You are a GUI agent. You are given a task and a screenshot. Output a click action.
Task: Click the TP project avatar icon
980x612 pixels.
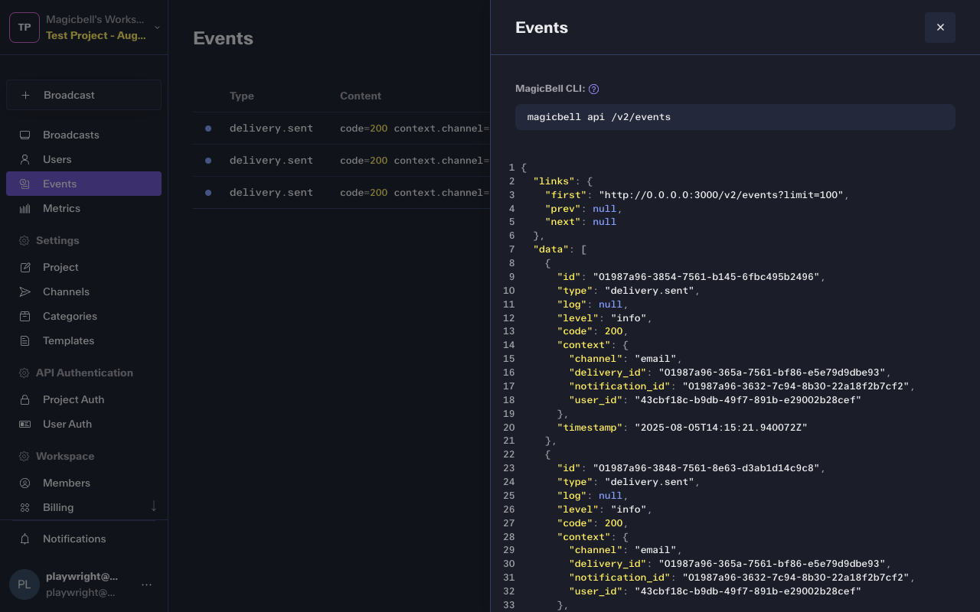click(24, 28)
